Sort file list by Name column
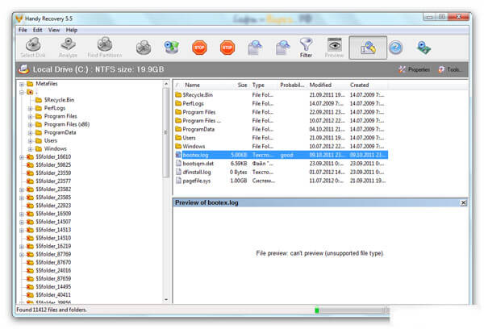The width and height of the screenshot is (484, 329). pos(192,85)
